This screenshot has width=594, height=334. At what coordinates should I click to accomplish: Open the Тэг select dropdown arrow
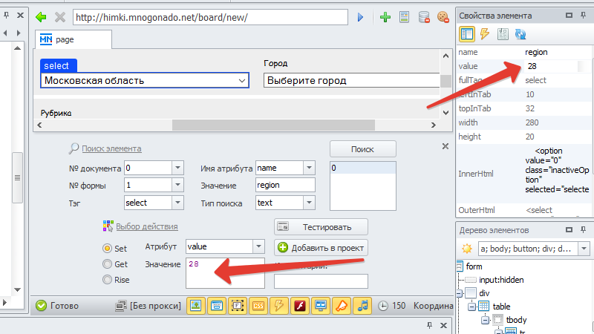[x=177, y=203]
